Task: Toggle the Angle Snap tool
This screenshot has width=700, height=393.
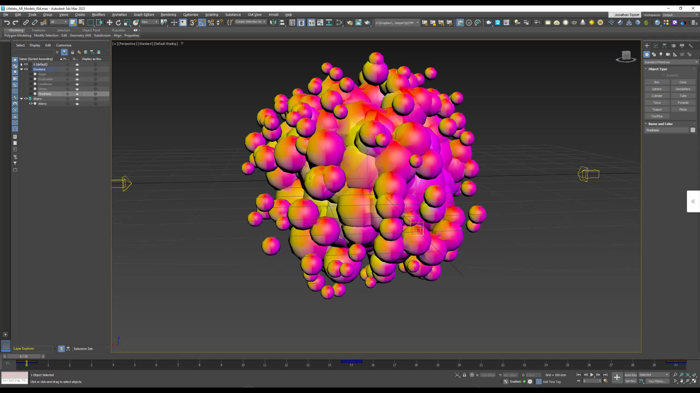Action: click(202, 23)
